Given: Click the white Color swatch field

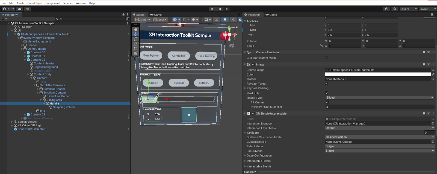Looking at the screenshot, I should (x=378, y=74).
